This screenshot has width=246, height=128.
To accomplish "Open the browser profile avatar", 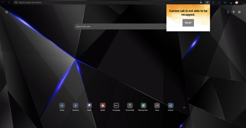I will tap(237, 2).
